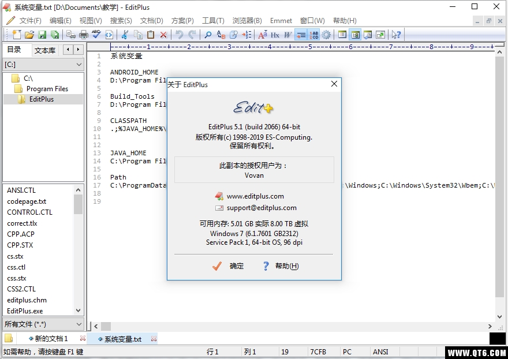Screen dimensions: 508x359
Task: Click the editor horizontal scroll-left arrow
Action: tap(96, 326)
